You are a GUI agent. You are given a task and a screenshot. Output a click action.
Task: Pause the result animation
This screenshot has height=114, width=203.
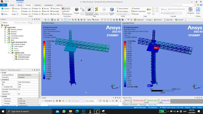57,101
